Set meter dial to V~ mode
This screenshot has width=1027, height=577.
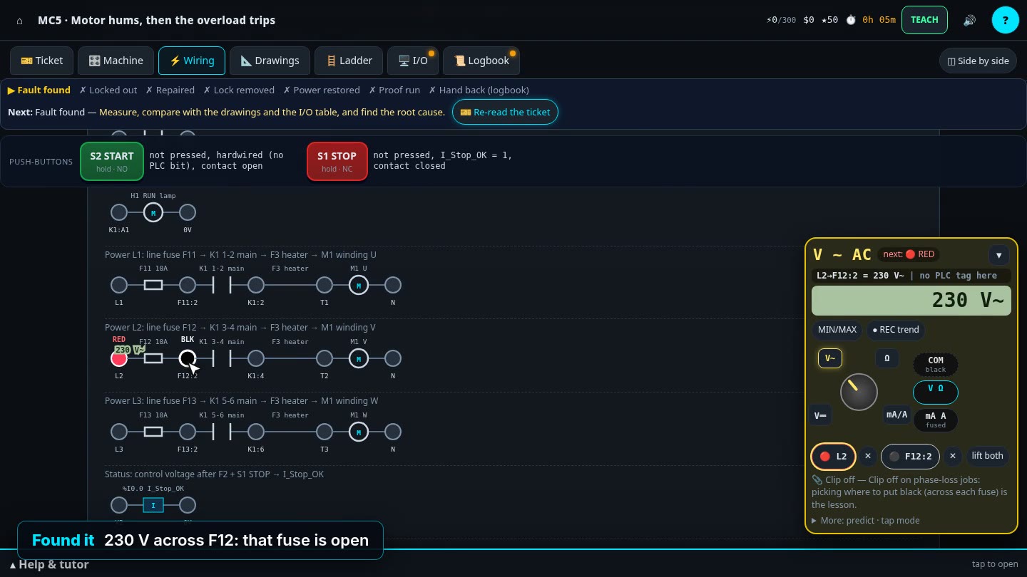[830, 358]
